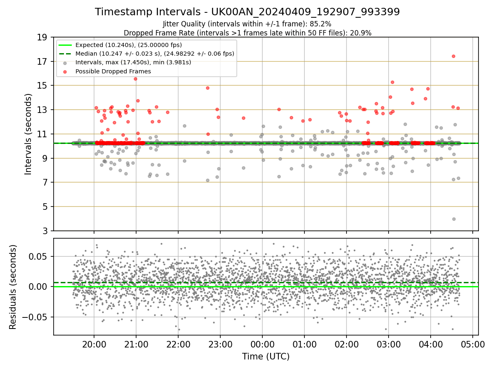The height and width of the screenshot is (371, 495).
Task: Click the '02:00' x-axis tick label
Action: click(346, 344)
